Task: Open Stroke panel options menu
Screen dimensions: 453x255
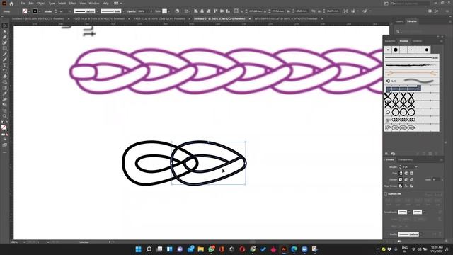Action: [441, 159]
